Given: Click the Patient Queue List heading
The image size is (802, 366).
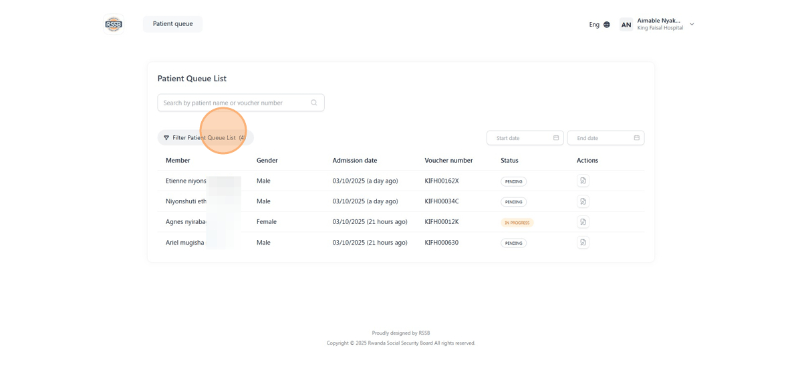Looking at the screenshot, I should point(192,79).
